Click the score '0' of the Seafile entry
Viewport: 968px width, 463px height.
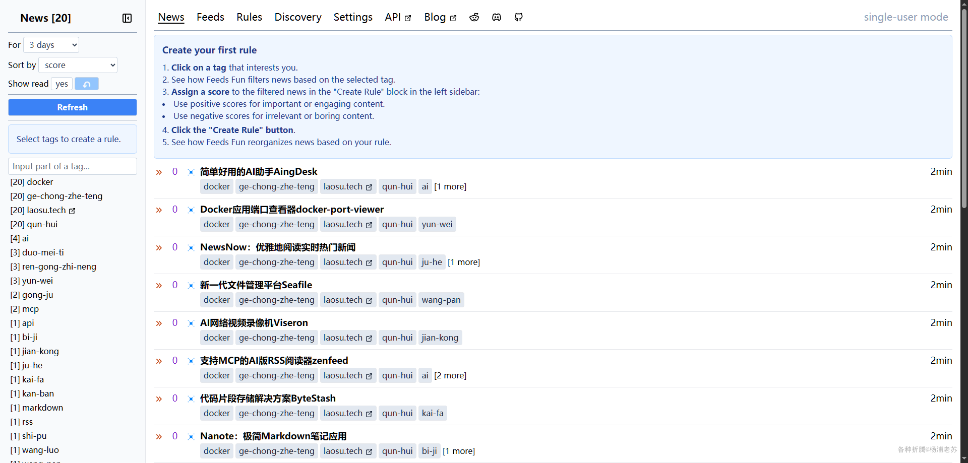click(x=175, y=285)
